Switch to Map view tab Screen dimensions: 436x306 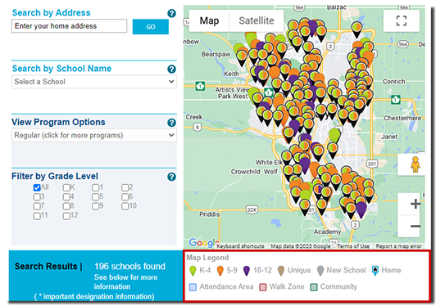pyautogui.click(x=209, y=20)
